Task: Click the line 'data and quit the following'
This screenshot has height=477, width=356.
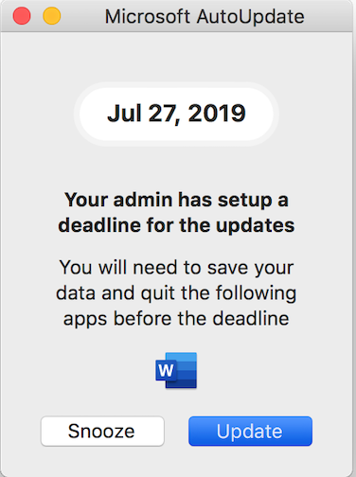Action: [x=176, y=293]
